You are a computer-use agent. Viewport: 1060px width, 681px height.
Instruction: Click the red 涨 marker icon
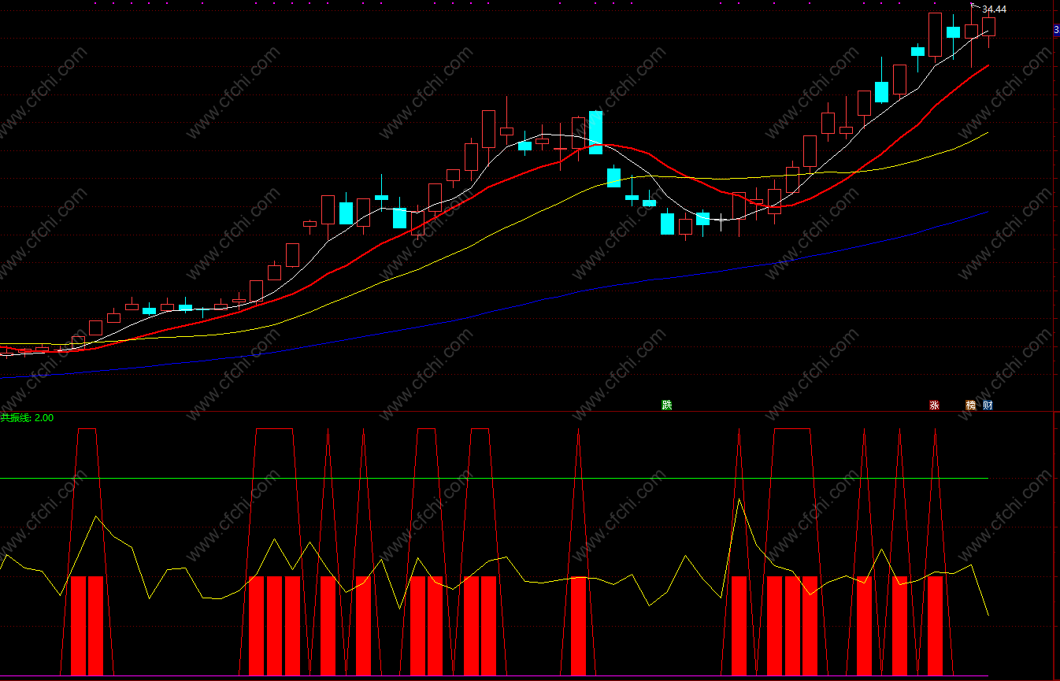click(x=934, y=405)
